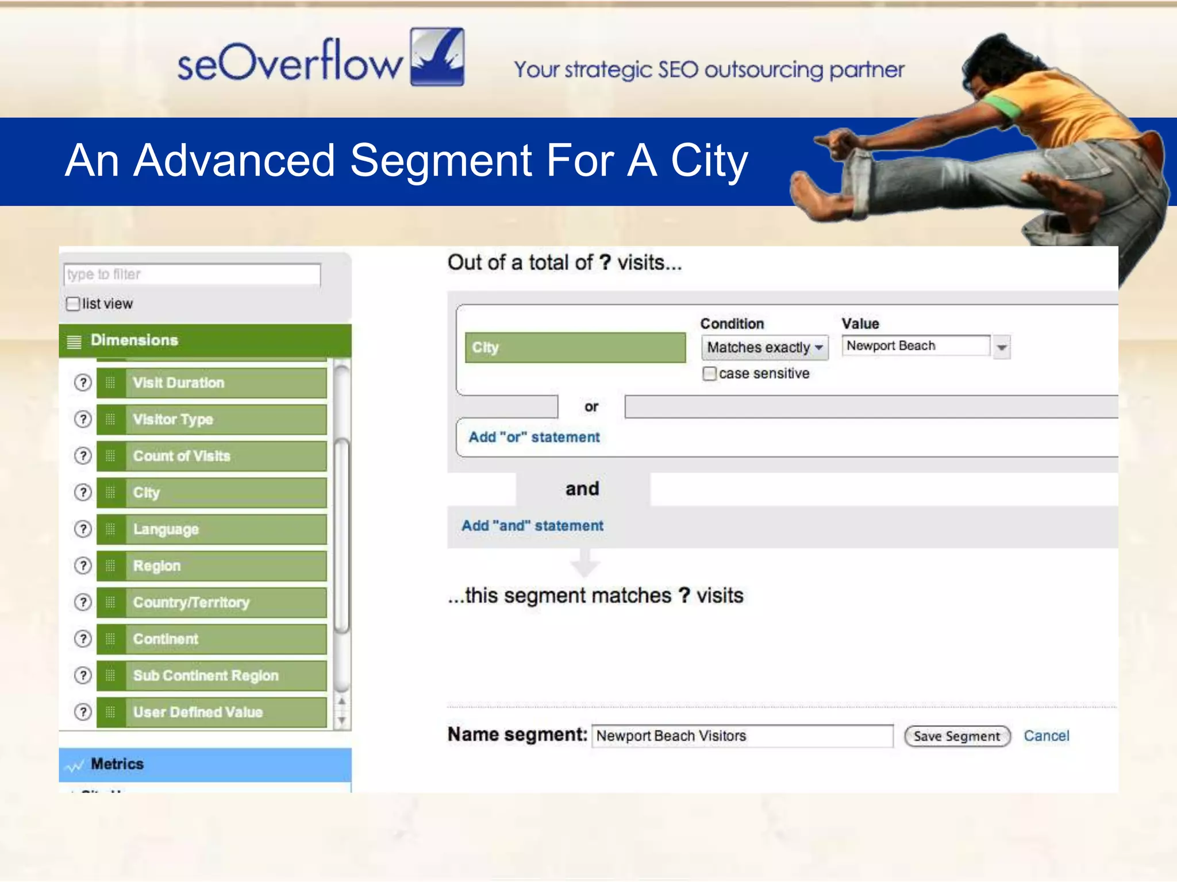1177x882 pixels.
Task: Select the Visit Duration dimension
Action: (x=211, y=382)
